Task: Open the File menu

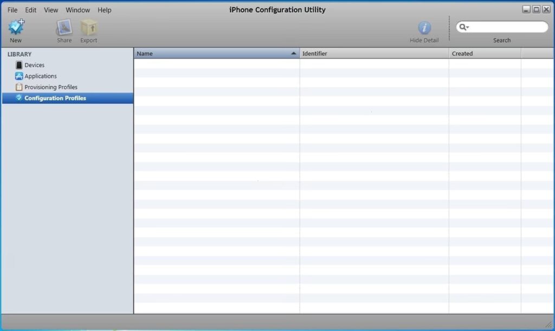Action: coord(12,10)
